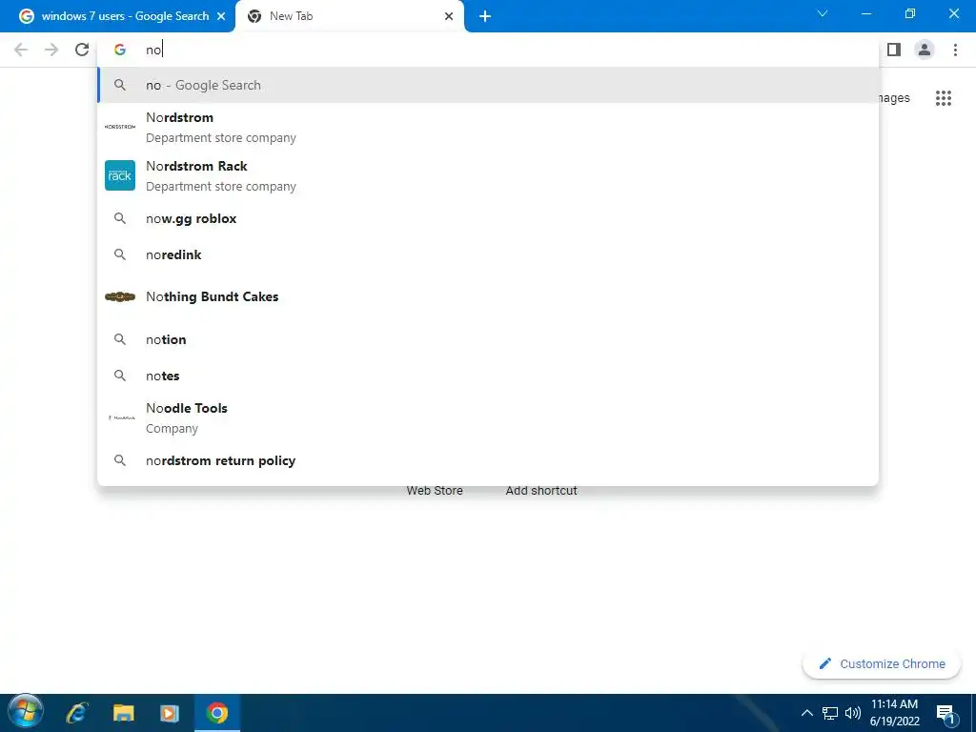The width and height of the screenshot is (976, 732).
Task: Switch to windows 7 users Google Search tab
Action: click(x=117, y=16)
